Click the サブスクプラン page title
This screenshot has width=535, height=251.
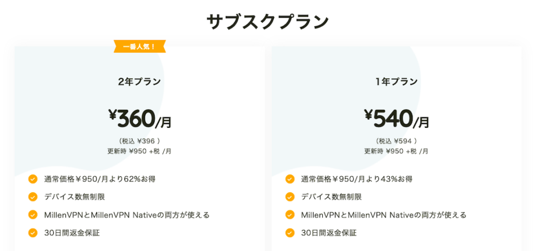267,21
